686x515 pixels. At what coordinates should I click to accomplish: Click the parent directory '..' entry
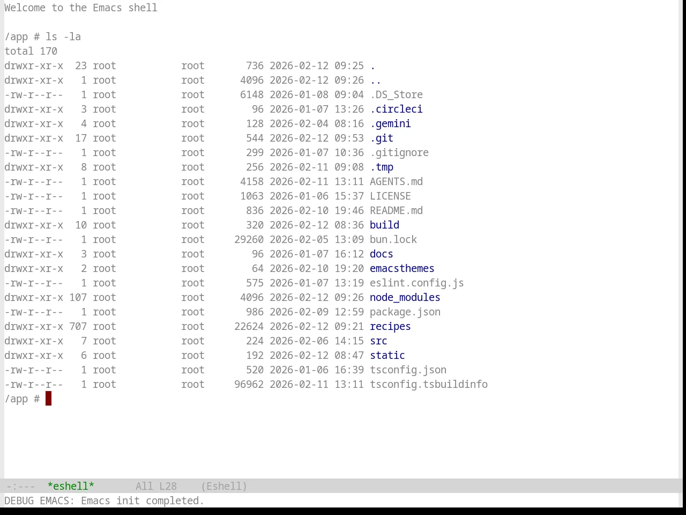tap(376, 80)
